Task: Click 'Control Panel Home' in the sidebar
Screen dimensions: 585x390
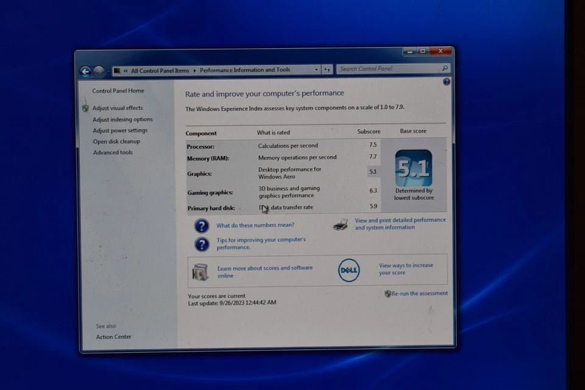Action: tap(118, 90)
